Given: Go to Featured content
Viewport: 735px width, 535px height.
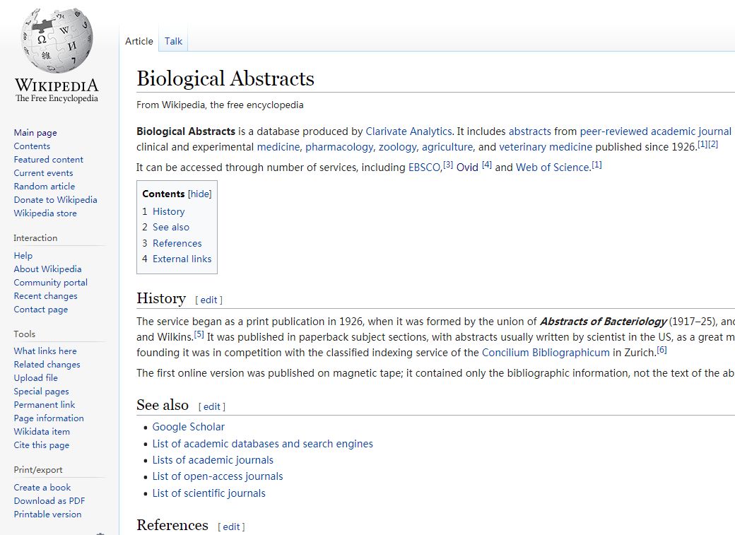Looking at the screenshot, I should [48, 160].
